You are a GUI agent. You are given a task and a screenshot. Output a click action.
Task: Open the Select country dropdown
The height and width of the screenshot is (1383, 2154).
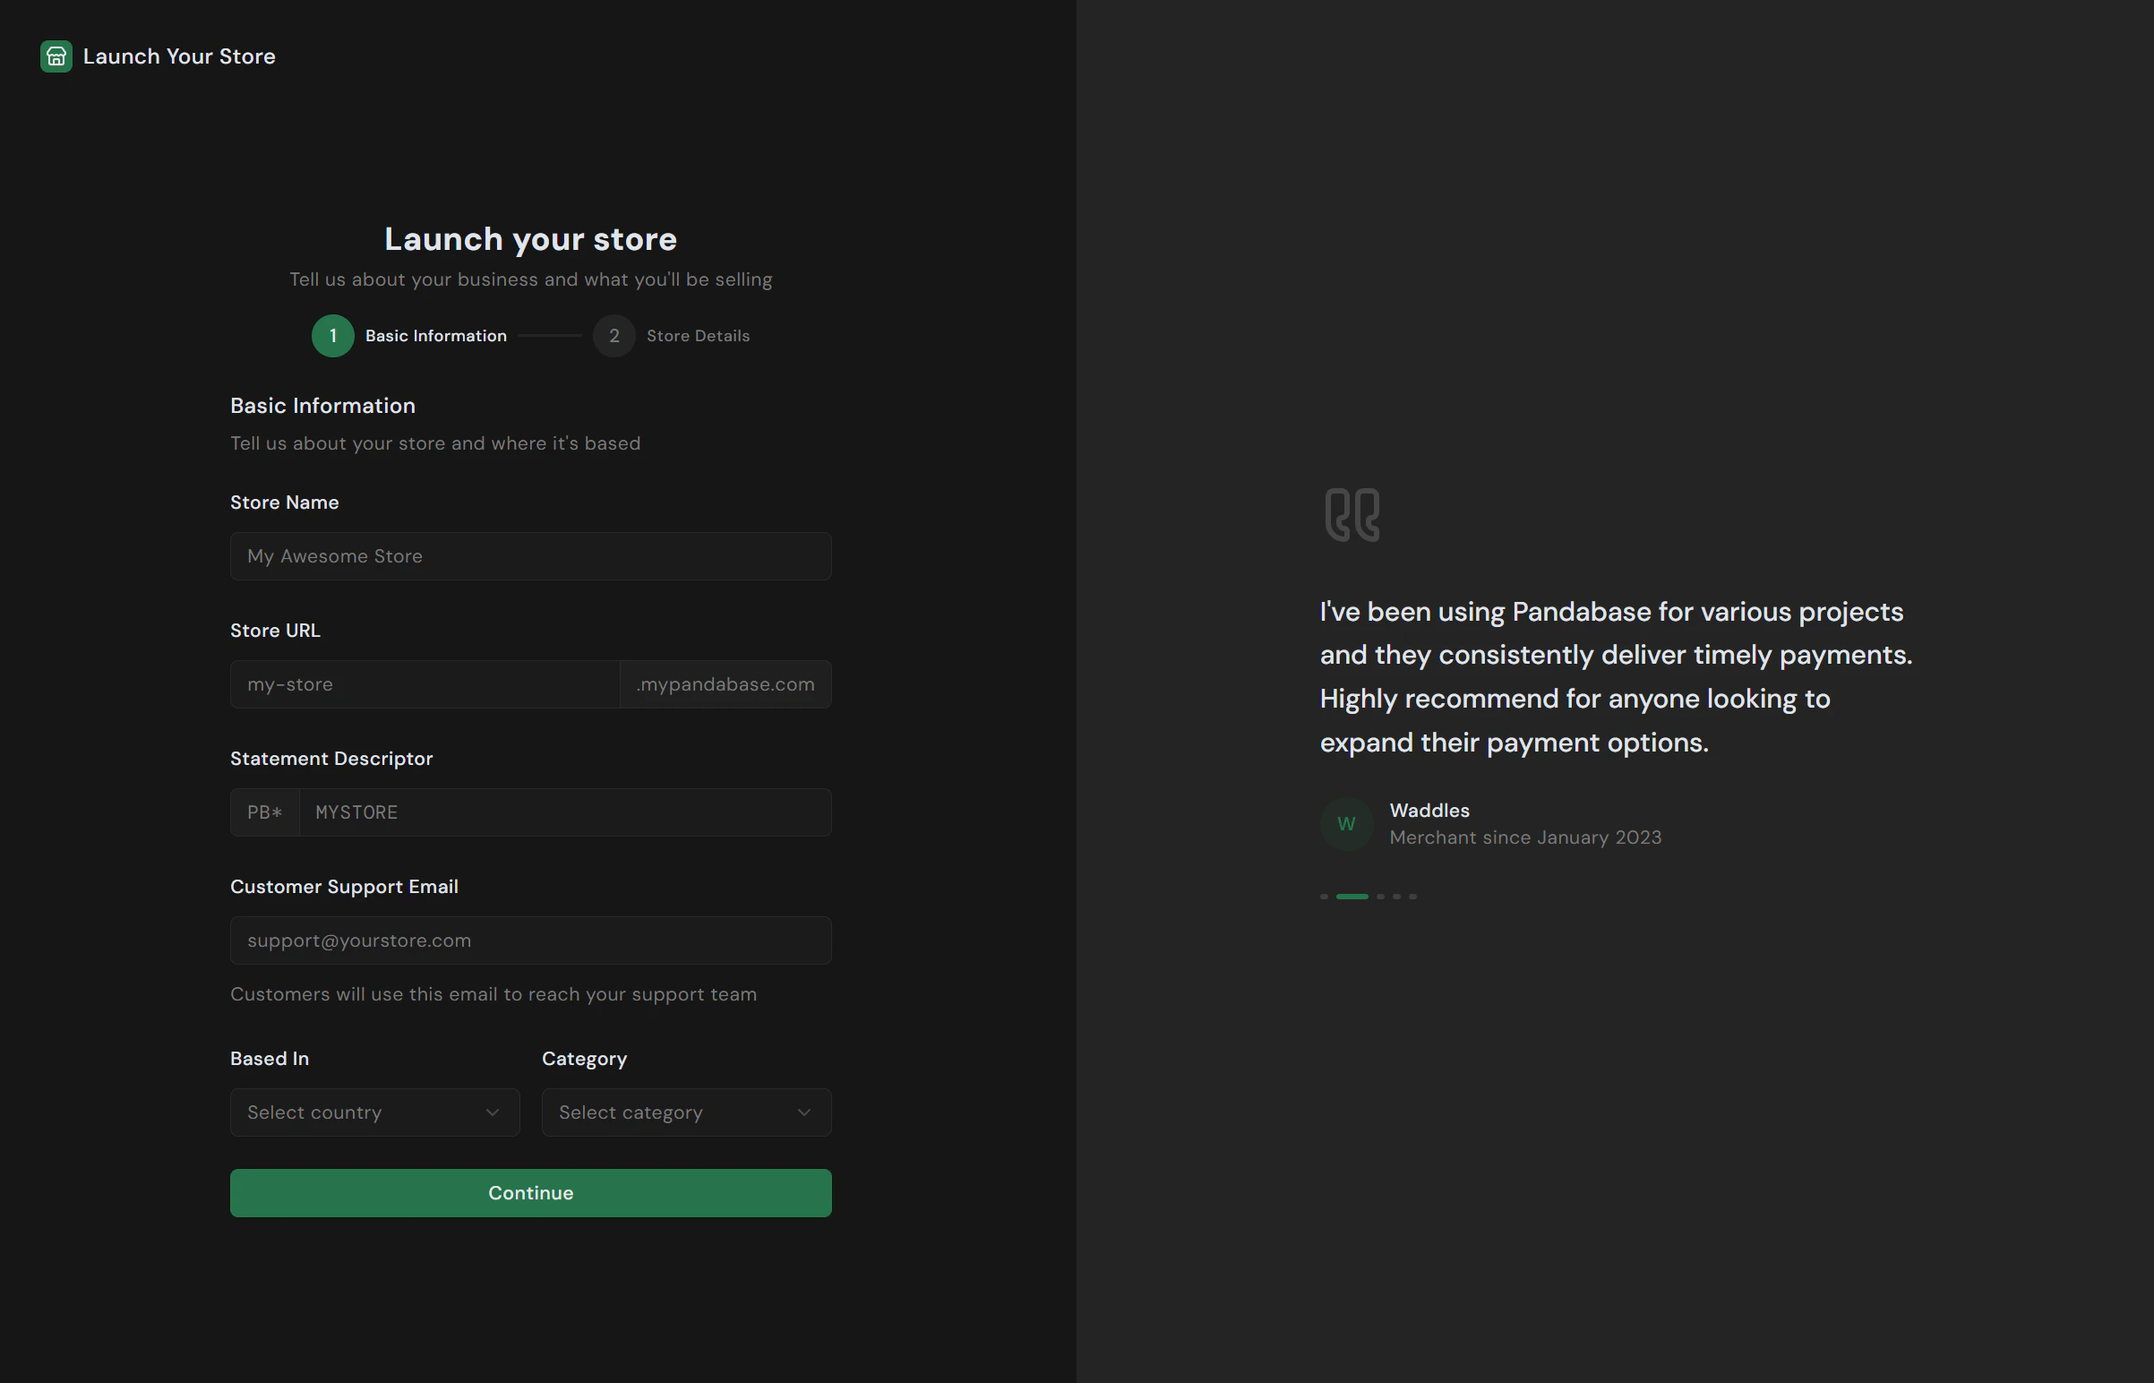pos(374,1112)
